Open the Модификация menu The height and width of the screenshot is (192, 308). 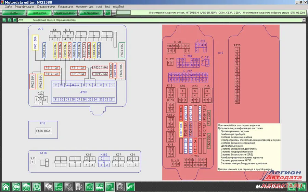[x=24, y=7]
